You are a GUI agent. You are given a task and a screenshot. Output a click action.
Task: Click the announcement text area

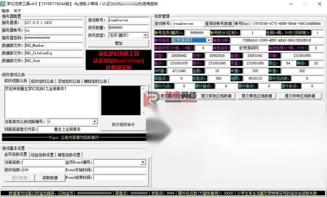click(51, 101)
